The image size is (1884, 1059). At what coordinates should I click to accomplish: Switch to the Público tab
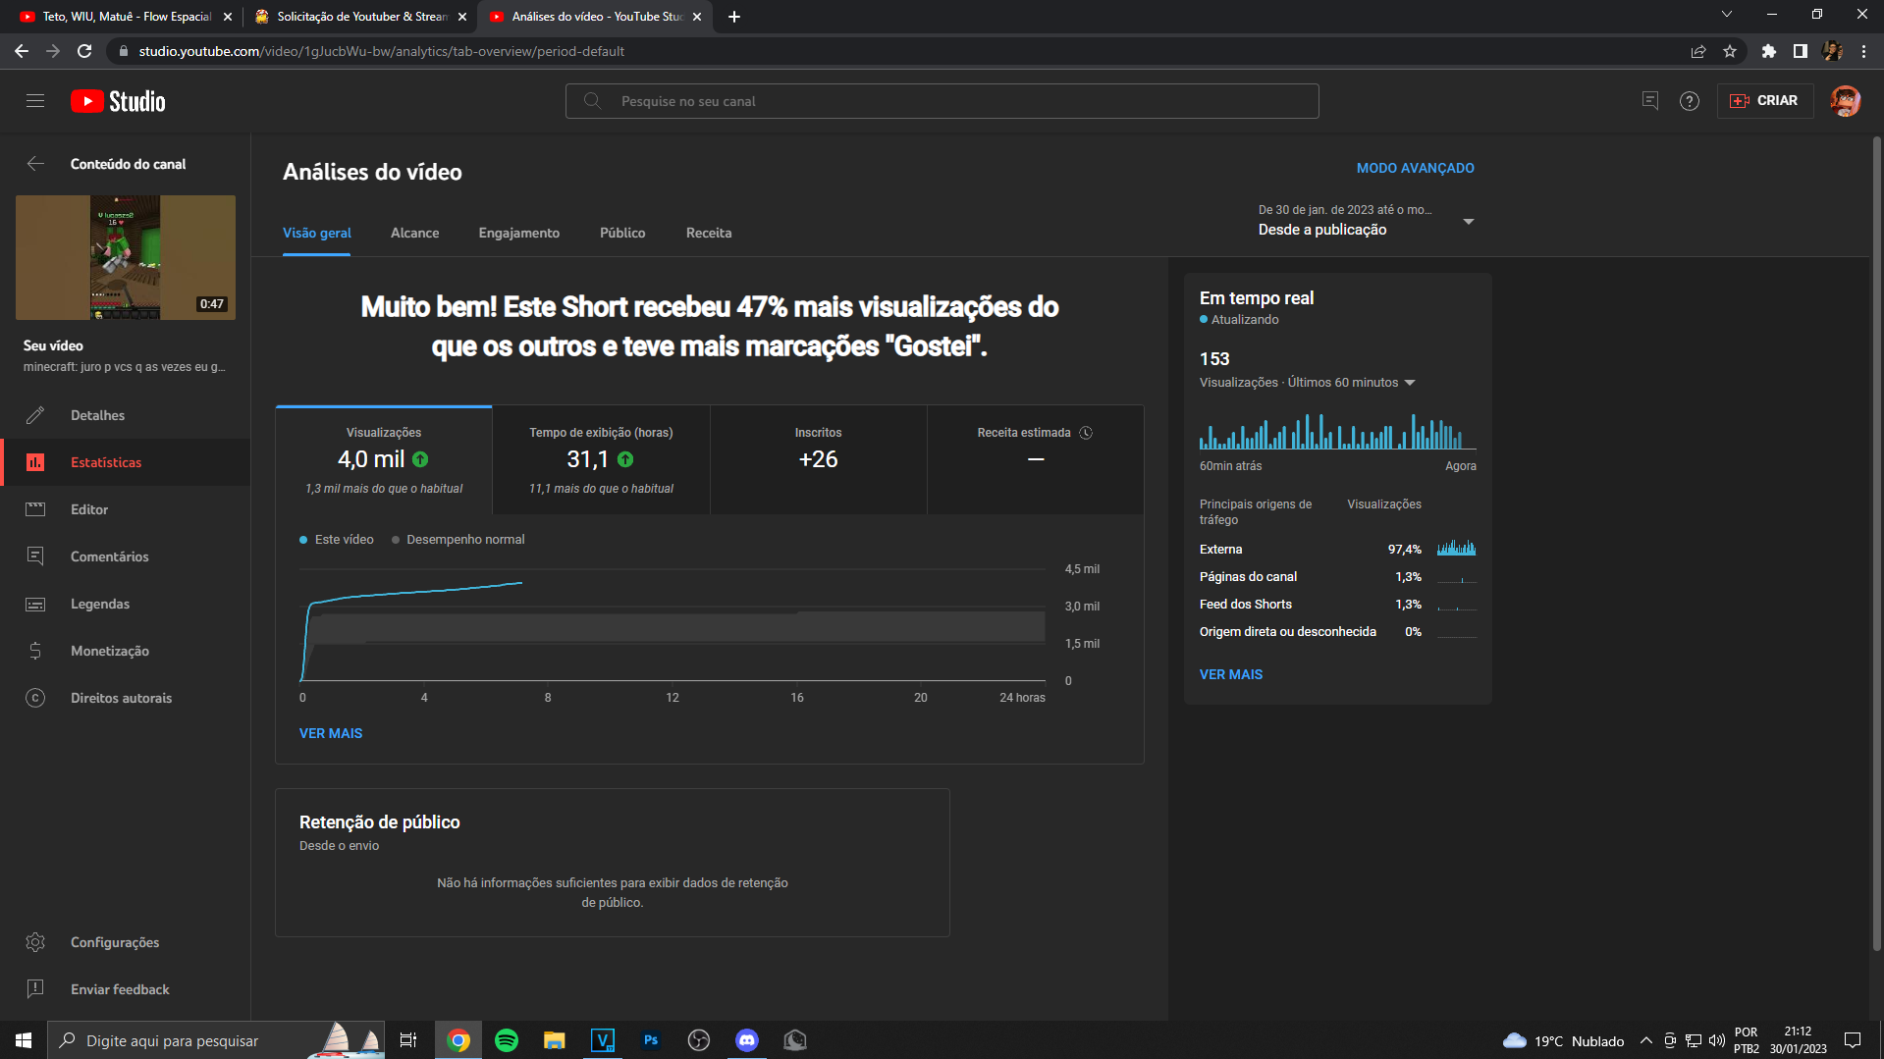pyautogui.click(x=622, y=233)
